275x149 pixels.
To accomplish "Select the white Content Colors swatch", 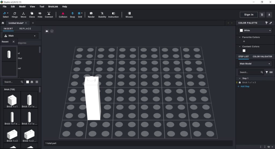I will pos(244,51).
